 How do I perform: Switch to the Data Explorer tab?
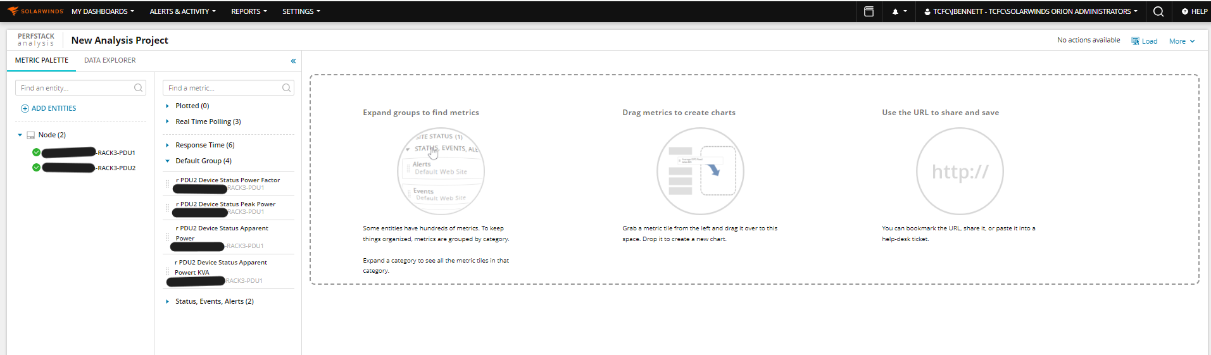click(x=110, y=61)
